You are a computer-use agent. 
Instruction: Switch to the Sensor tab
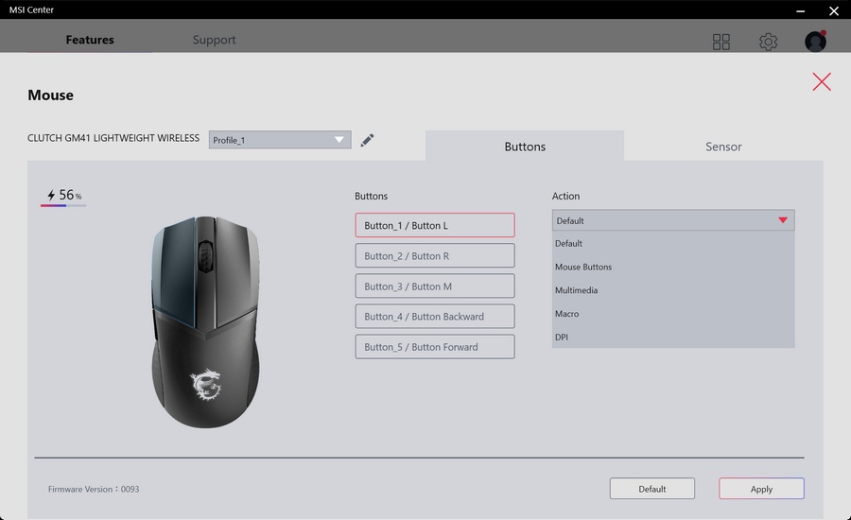(723, 146)
